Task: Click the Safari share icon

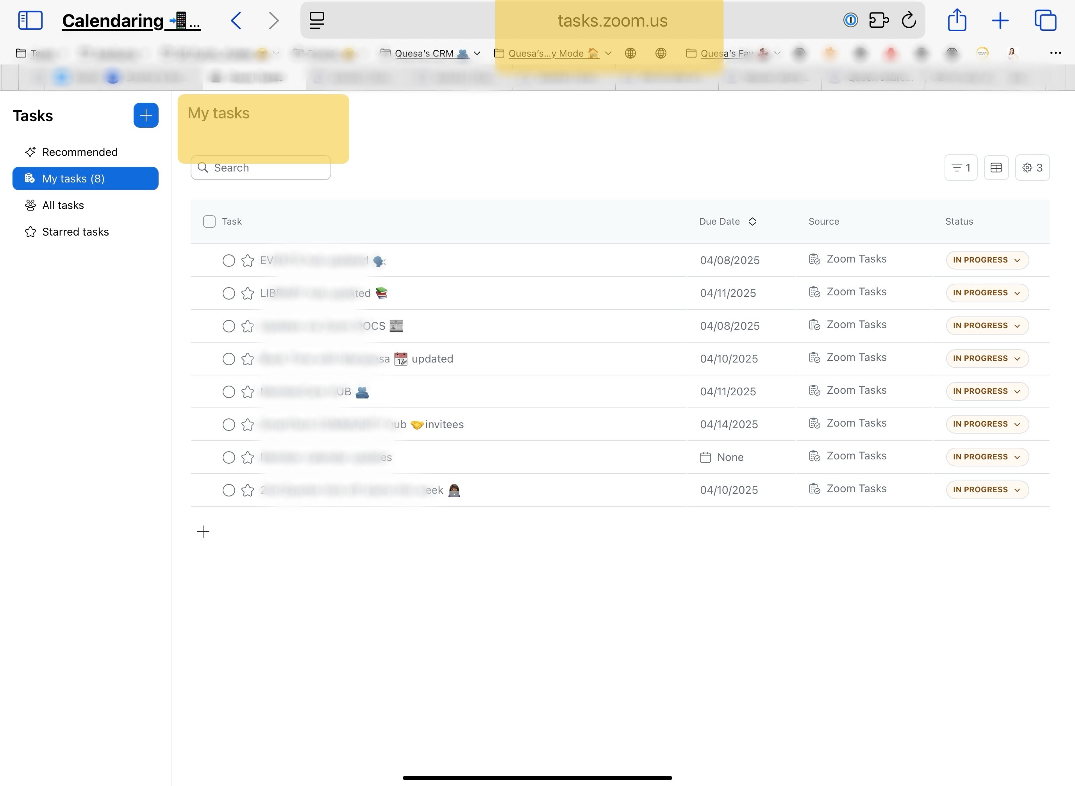Action: 957,20
